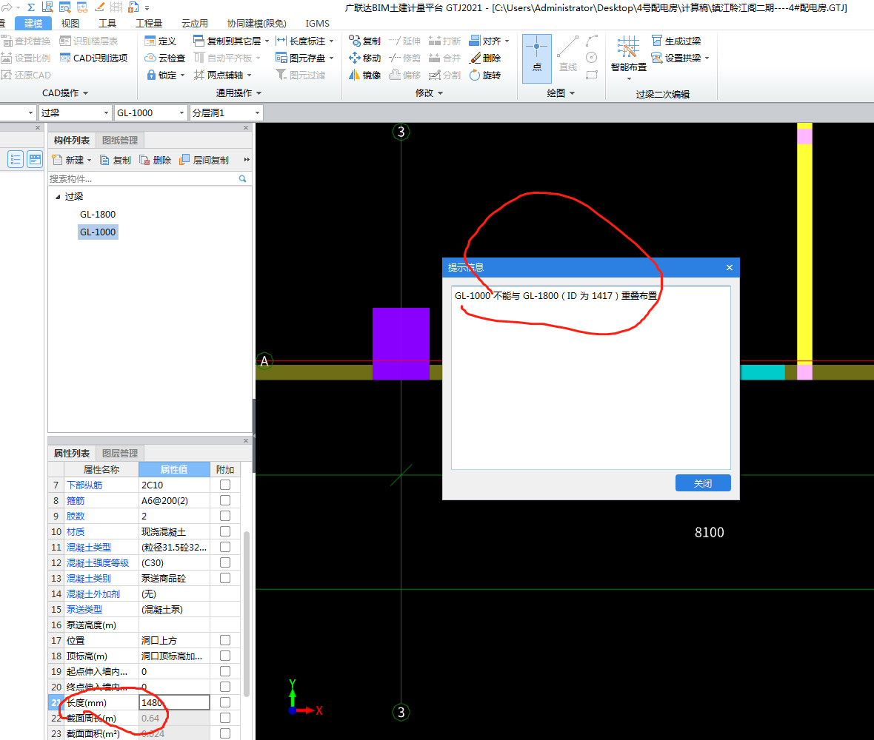This screenshot has width=874, height=740.
Task: Toggle 附加 checkbox for 下部纵筋 row
Action: coord(225,485)
